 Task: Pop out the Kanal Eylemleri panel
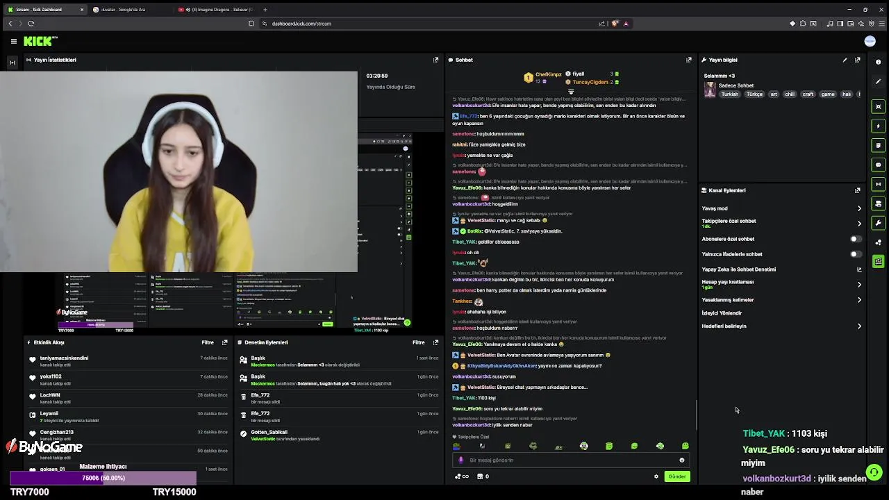pos(858,190)
